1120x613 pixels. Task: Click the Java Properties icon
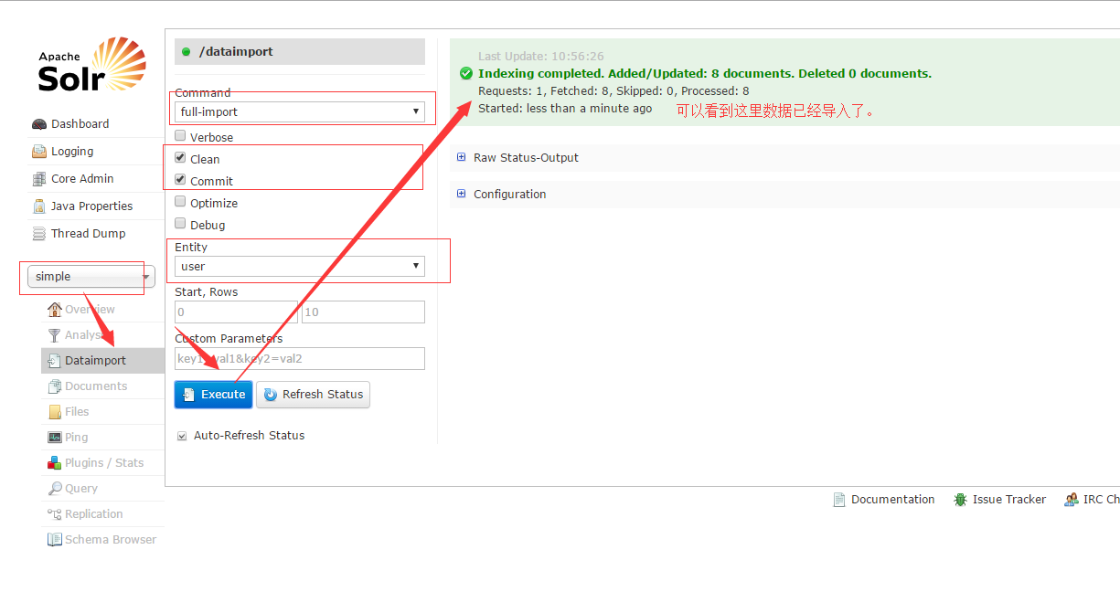[x=39, y=206]
